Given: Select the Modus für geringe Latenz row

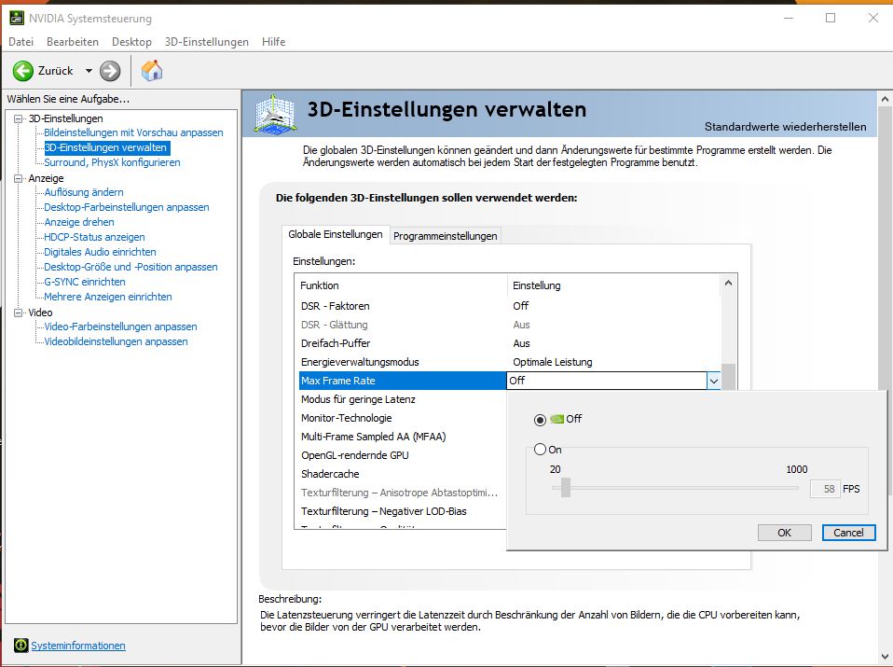Looking at the screenshot, I should pyautogui.click(x=403, y=399).
